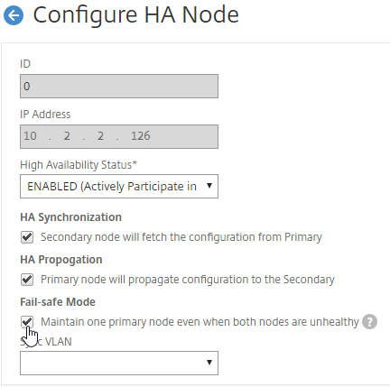Select the last IP octet 126
Image resolution: width=390 pixels, height=387 pixels.
coord(141,136)
